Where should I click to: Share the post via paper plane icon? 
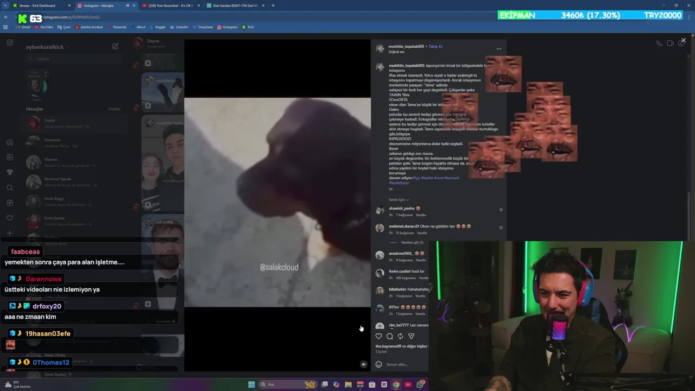(411, 336)
